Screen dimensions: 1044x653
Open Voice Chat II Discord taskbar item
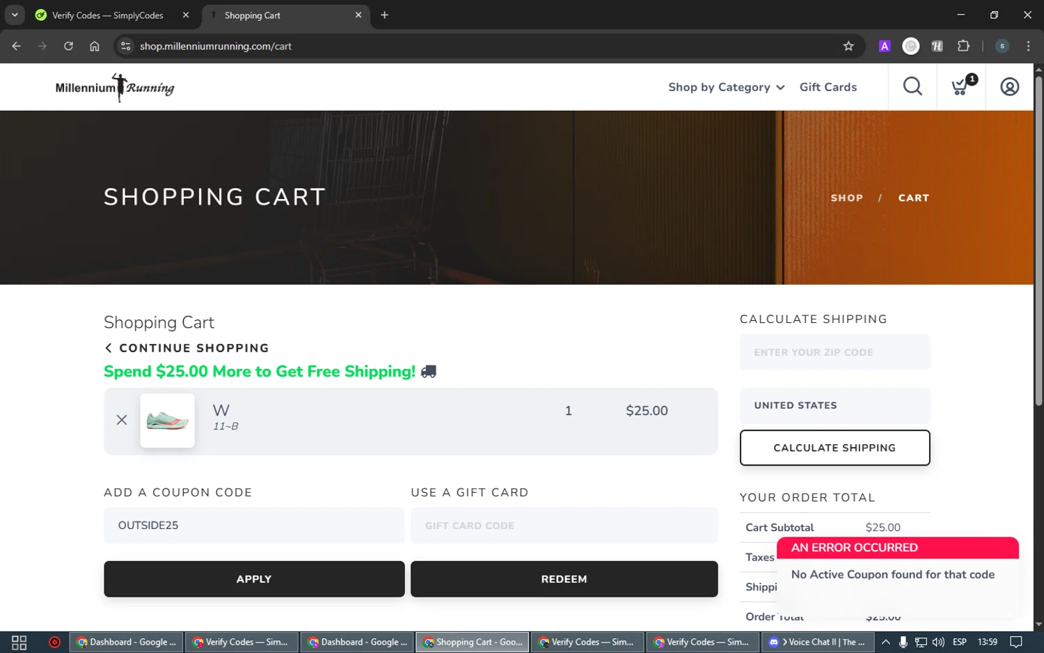[818, 642]
